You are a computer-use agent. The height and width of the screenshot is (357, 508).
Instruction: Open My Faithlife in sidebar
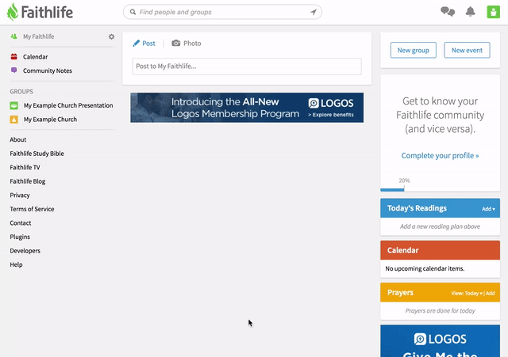tap(39, 36)
